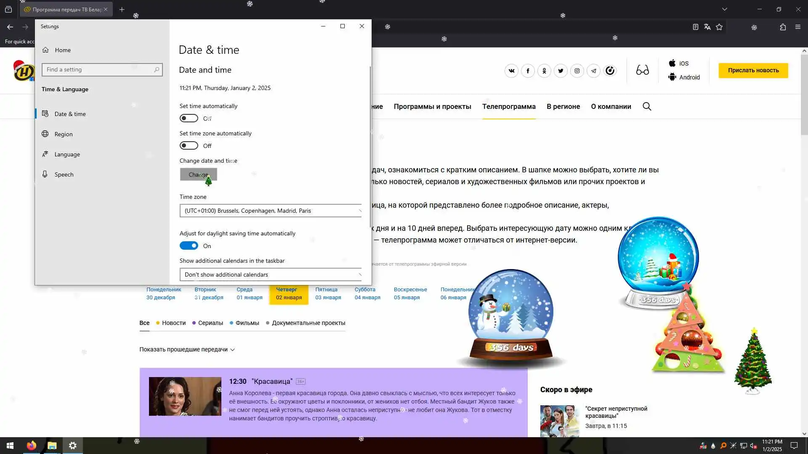Bookmark page with star icon
The width and height of the screenshot is (808, 454).
[719, 27]
